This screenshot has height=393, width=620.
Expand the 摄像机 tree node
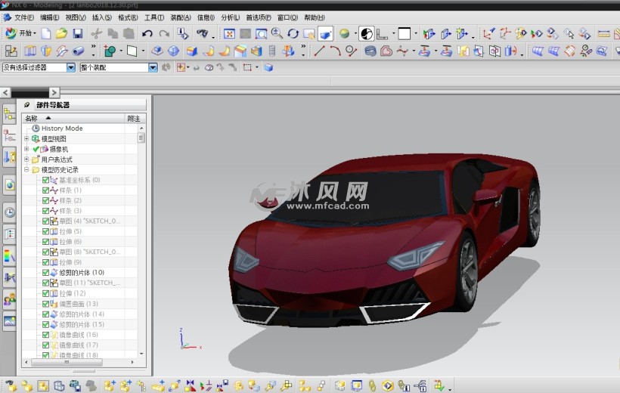click(x=26, y=149)
